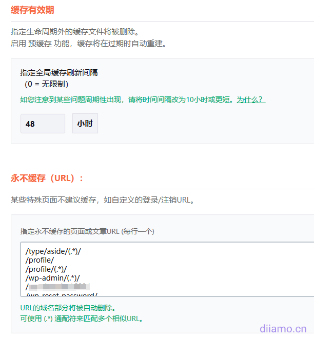Click the 指定全局缓存刷新间隔 label

tap(59, 73)
